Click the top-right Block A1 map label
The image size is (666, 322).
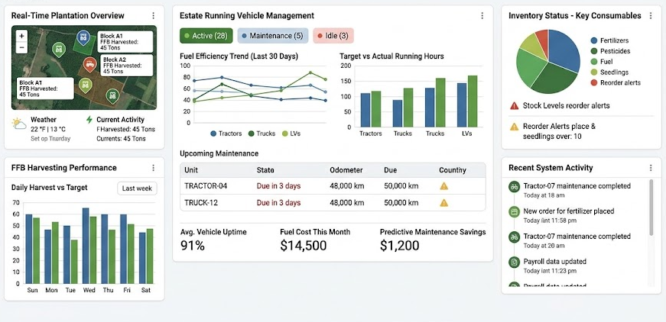(125, 41)
